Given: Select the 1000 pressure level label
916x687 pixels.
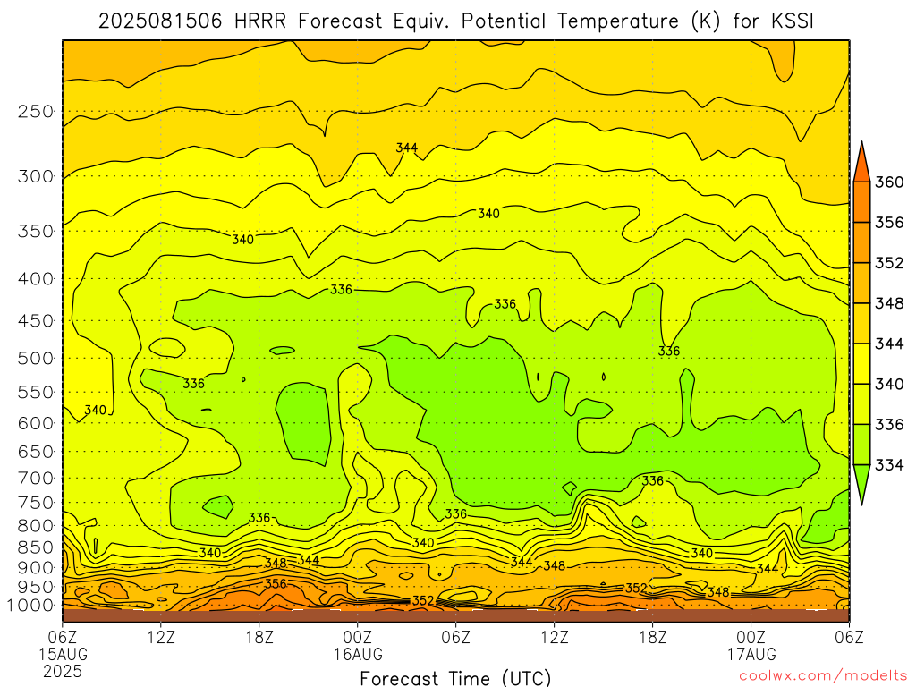Looking at the screenshot, I should click(31, 606).
